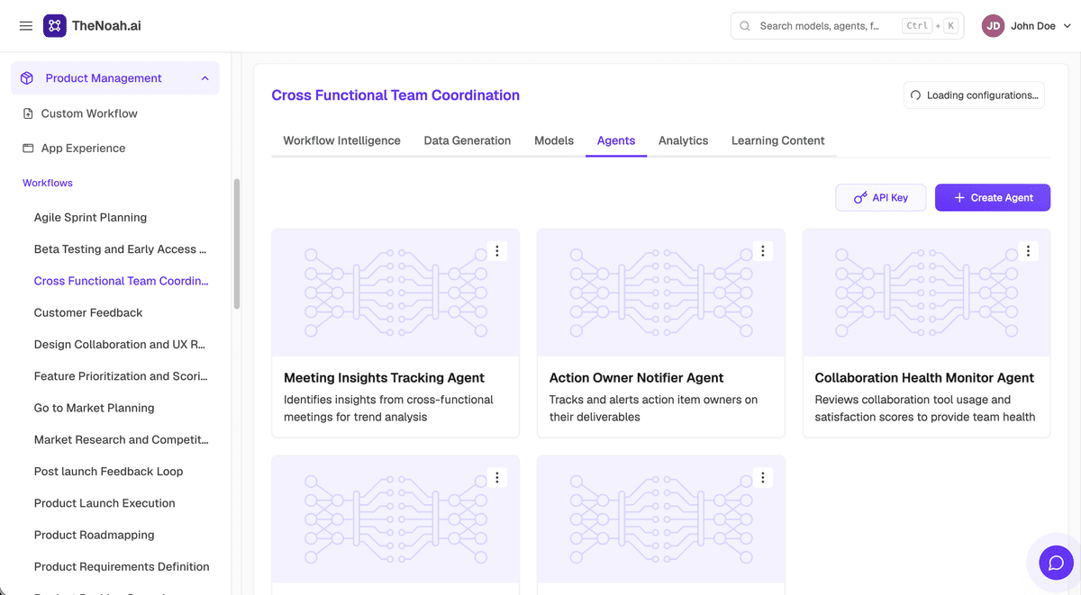1081x595 pixels.
Task: Select Design Collaboration and UX workflow
Action: point(120,345)
